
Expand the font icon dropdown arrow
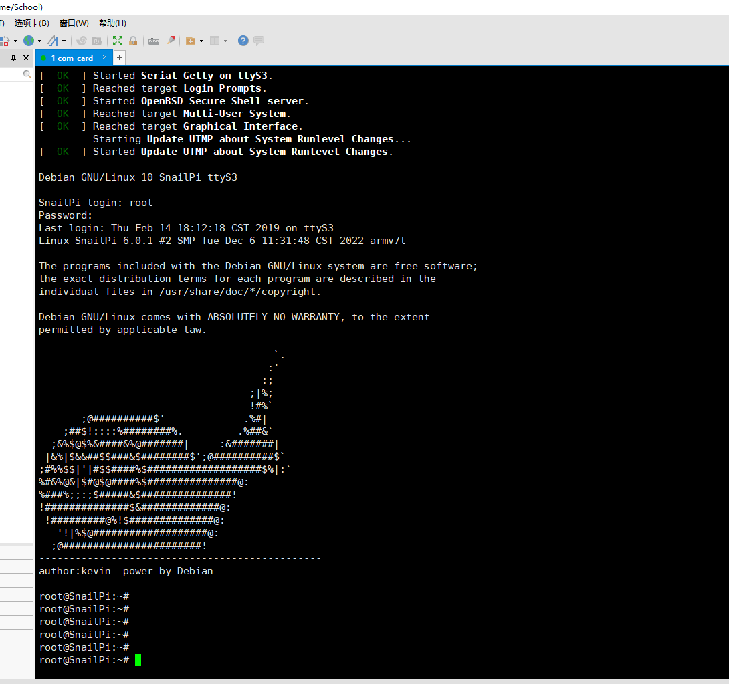coord(64,40)
